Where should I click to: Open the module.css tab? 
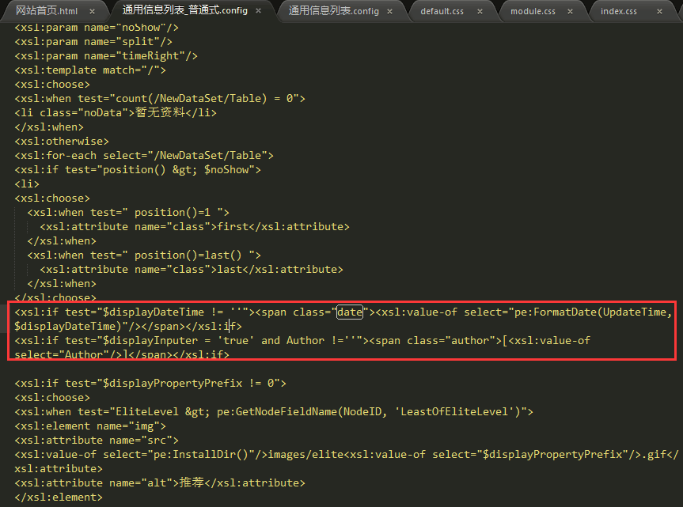click(533, 12)
